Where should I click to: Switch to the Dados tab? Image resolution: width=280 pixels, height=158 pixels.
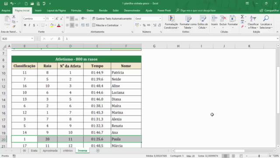90,11
